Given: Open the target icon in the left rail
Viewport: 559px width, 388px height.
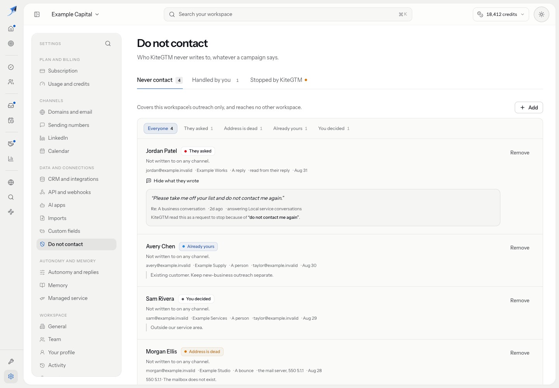Looking at the screenshot, I should click(11, 43).
